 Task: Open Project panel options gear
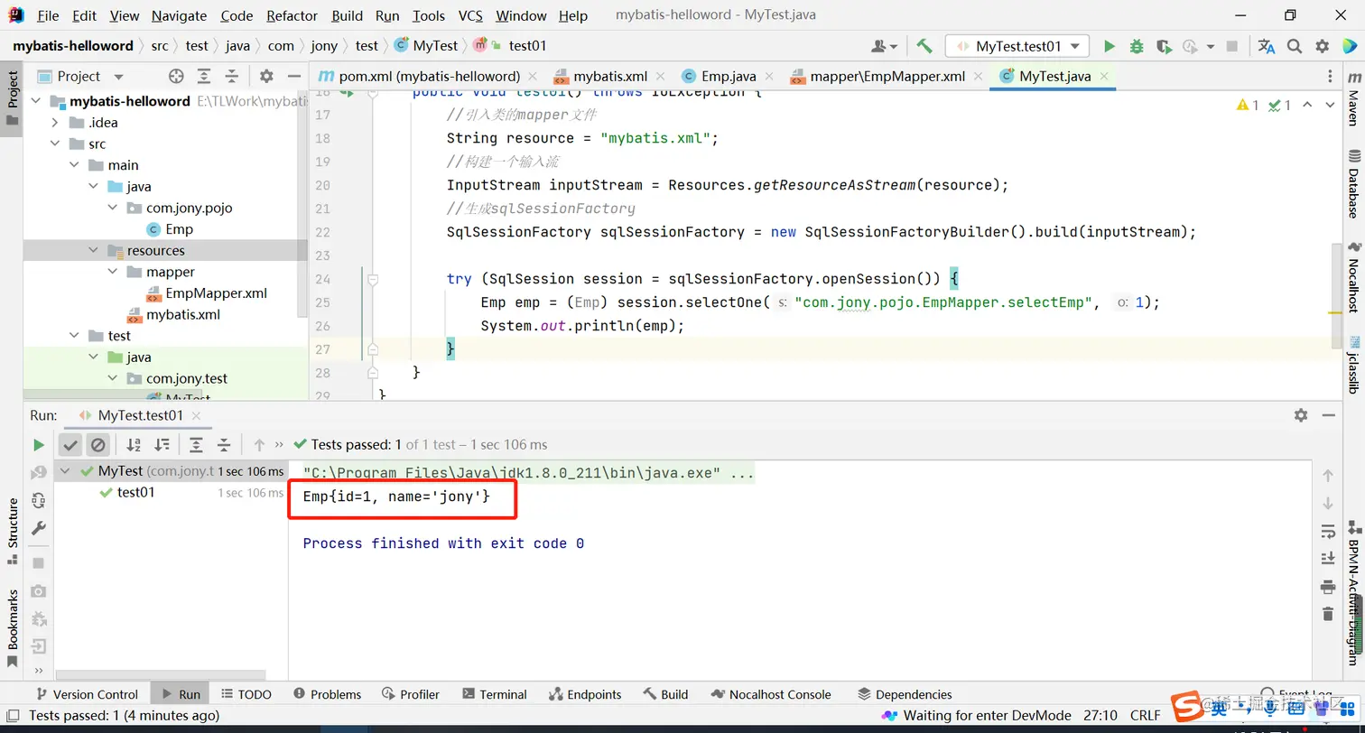[x=266, y=77]
